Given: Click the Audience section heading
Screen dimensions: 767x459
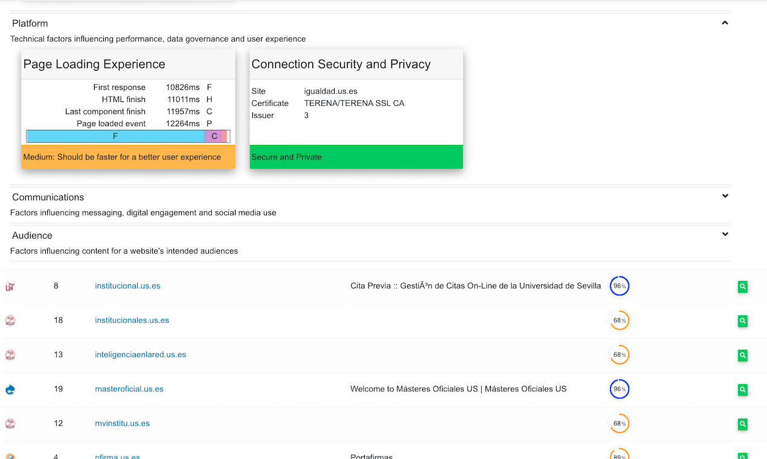Looking at the screenshot, I should point(32,235).
